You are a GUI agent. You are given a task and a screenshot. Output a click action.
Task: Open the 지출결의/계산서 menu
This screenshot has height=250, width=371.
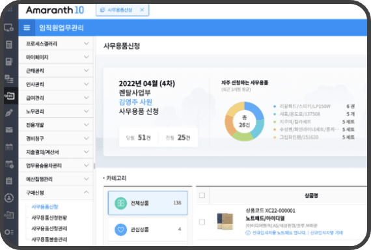[x=56, y=152]
